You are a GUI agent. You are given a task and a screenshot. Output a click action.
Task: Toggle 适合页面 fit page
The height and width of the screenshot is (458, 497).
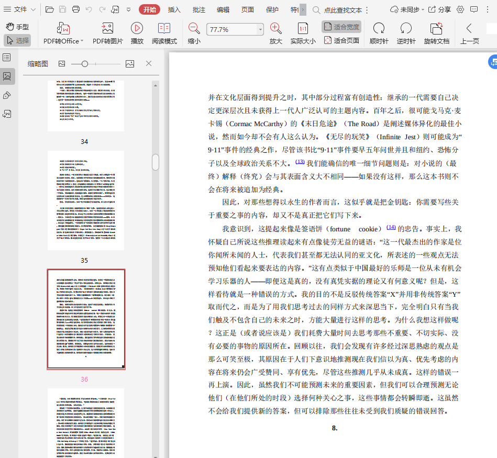[341, 40]
